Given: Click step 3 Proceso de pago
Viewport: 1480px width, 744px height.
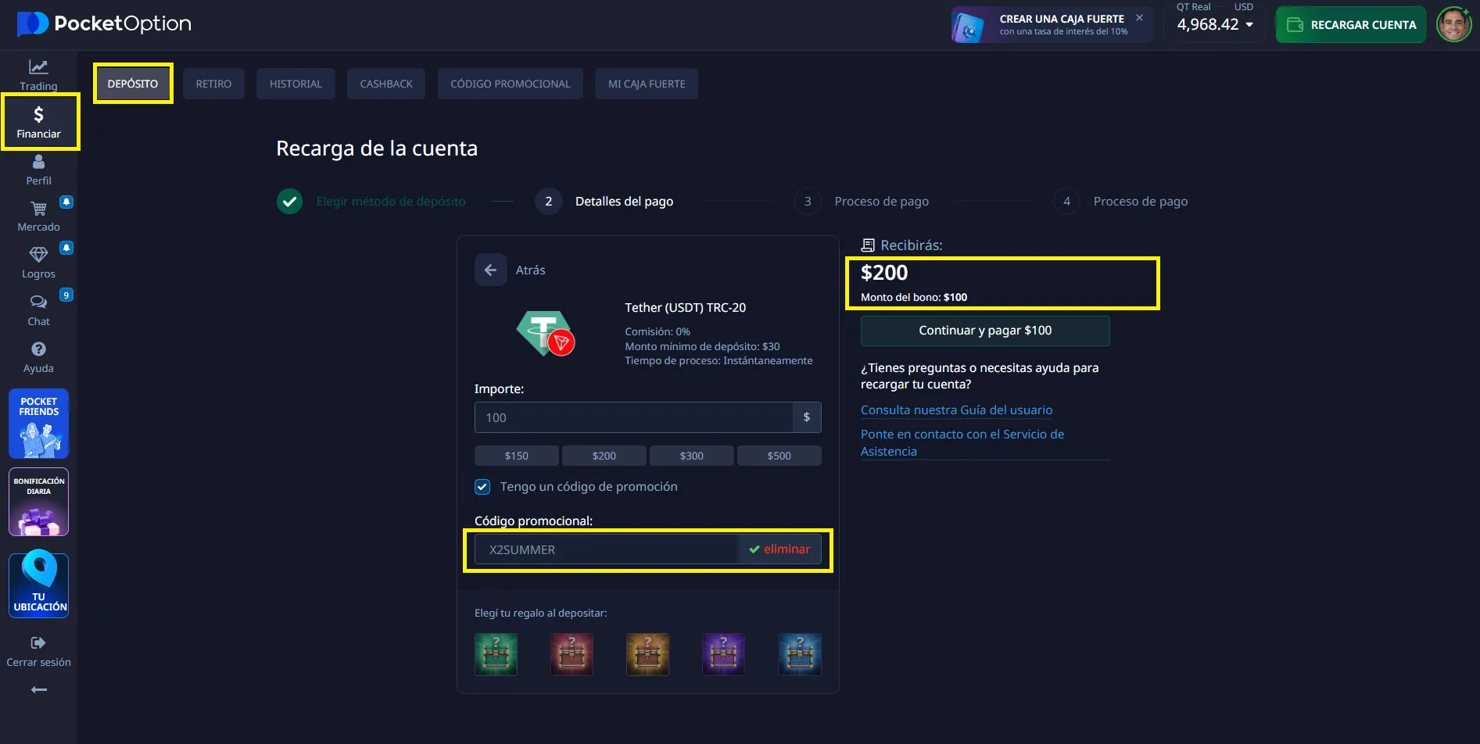Looking at the screenshot, I should coord(862,201).
